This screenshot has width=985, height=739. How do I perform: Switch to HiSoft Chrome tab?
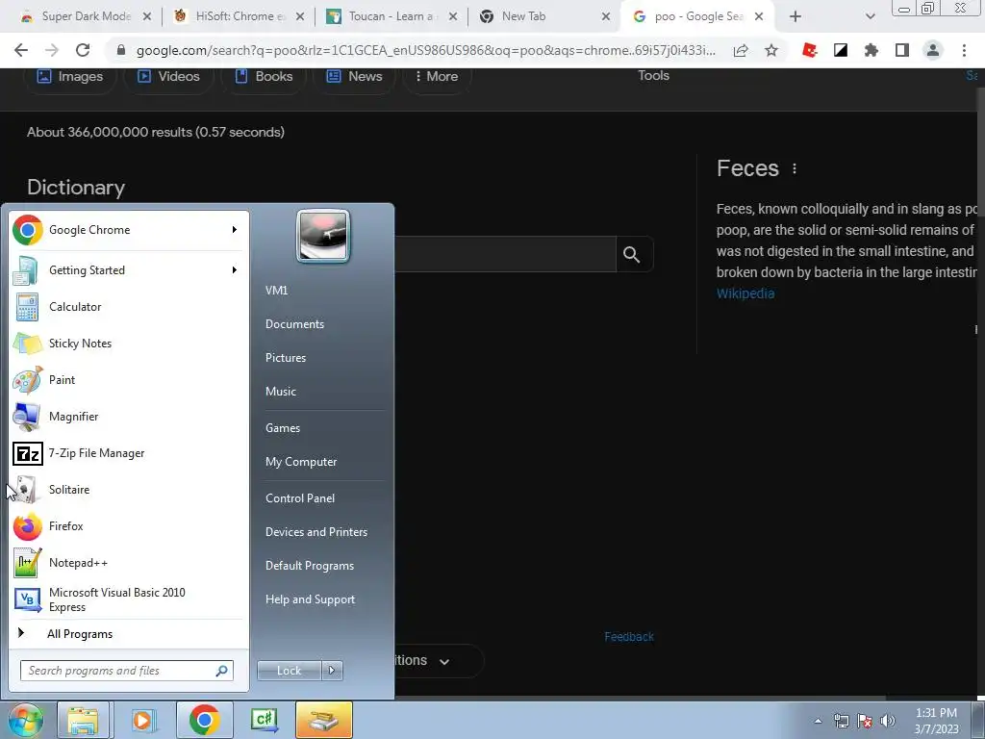(x=240, y=17)
